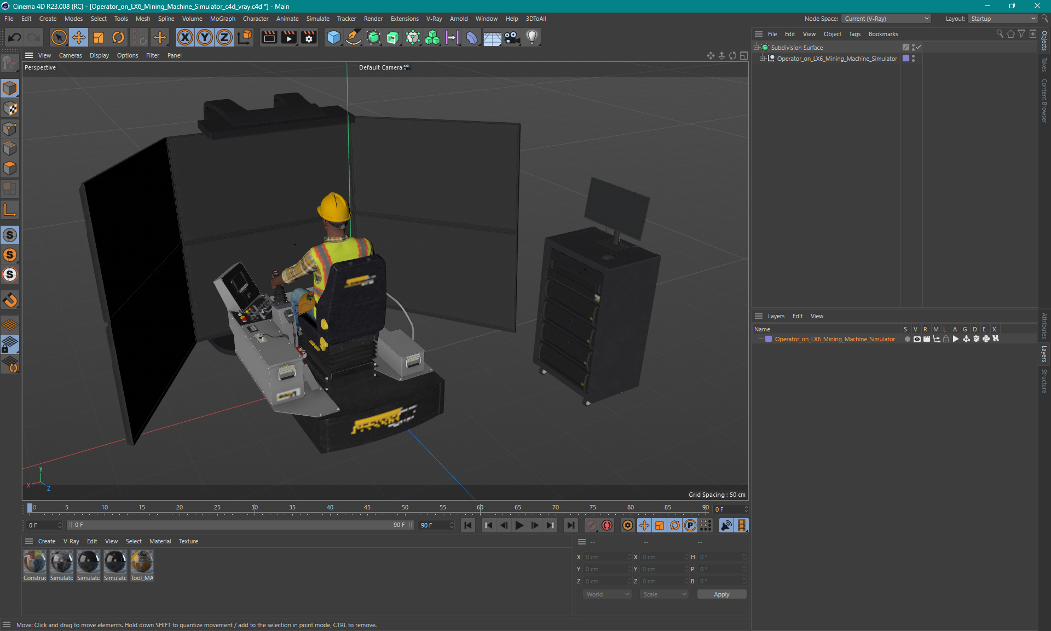Click the Spline Pen tool icon
The image size is (1051, 631).
354,37
